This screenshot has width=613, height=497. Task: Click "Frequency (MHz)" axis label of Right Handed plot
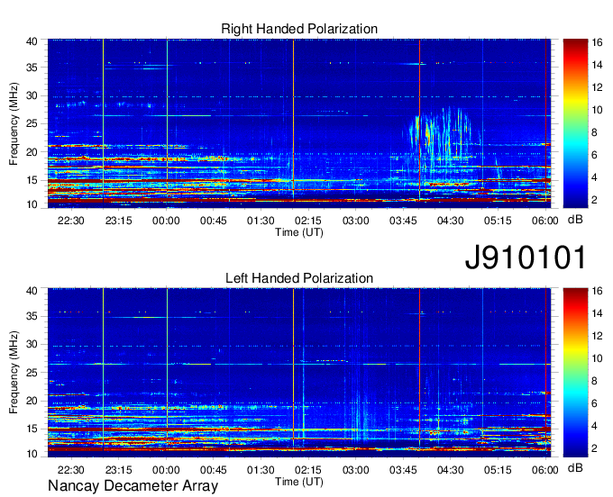tap(14, 123)
